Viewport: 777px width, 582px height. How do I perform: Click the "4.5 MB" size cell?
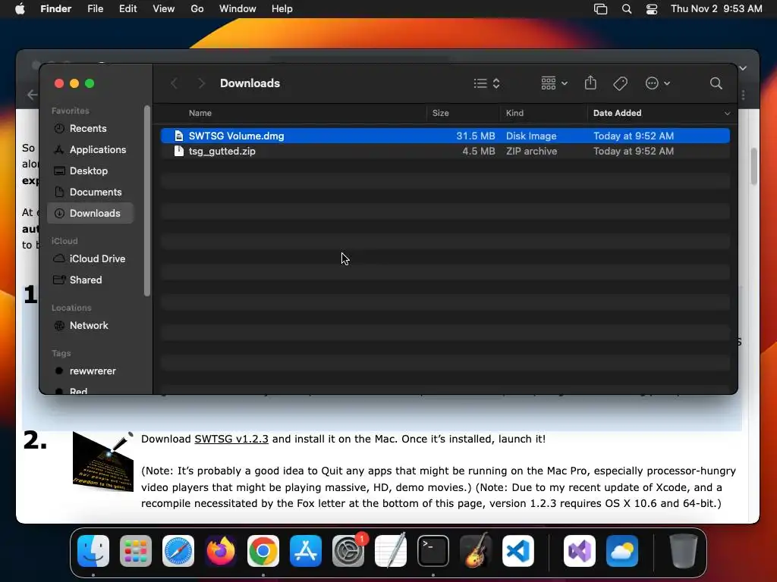pyautogui.click(x=478, y=151)
